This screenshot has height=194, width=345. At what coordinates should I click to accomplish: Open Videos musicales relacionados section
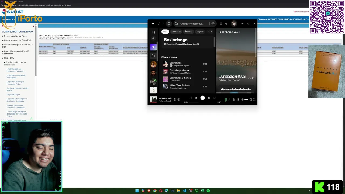(x=236, y=89)
